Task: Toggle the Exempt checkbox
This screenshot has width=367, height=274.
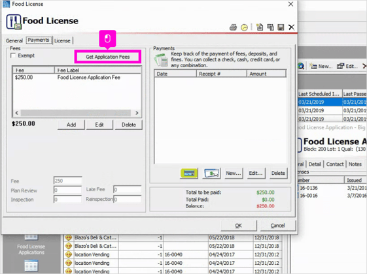Action: point(13,55)
